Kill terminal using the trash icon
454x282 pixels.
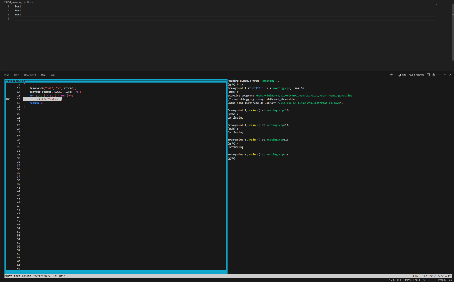tap(434, 75)
